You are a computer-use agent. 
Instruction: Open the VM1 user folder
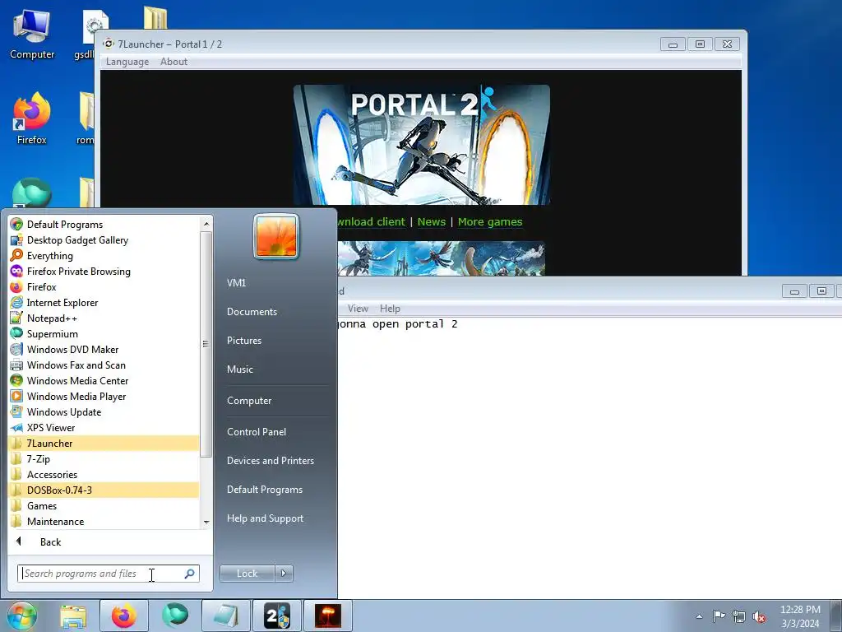pyautogui.click(x=236, y=283)
